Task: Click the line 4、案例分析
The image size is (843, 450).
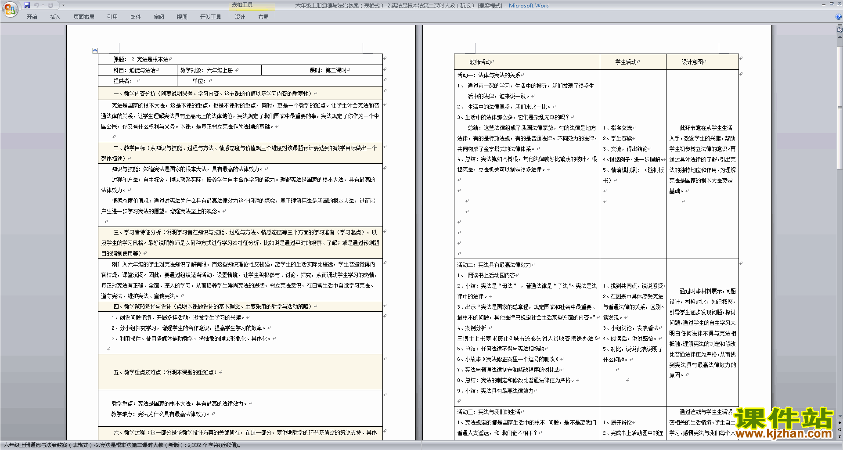Action: click(472, 328)
